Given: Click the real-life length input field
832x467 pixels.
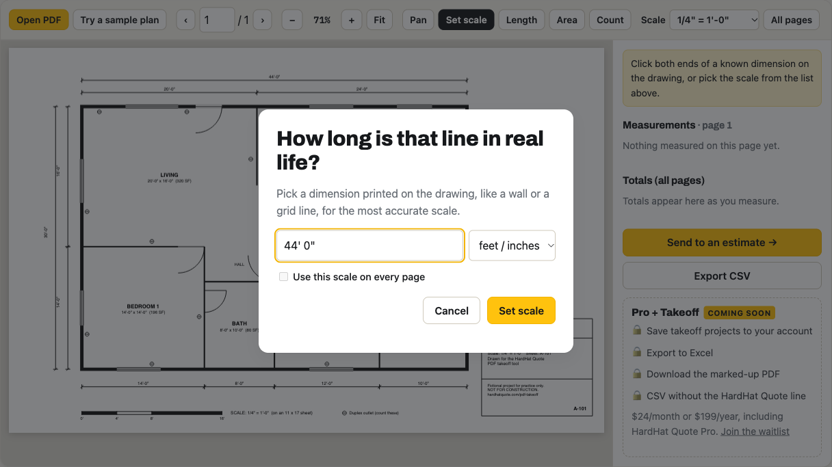Looking at the screenshot, I should tap(369, 245).
